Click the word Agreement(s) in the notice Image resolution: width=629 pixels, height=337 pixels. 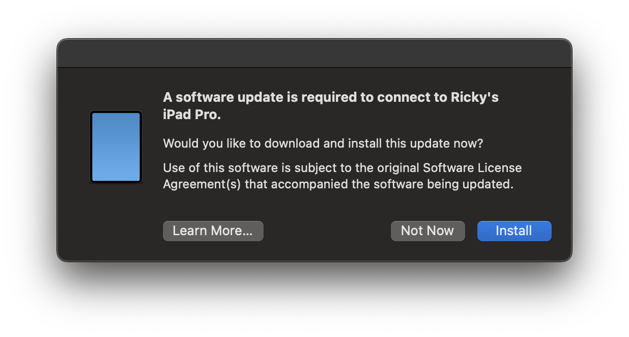pos(202,184)
